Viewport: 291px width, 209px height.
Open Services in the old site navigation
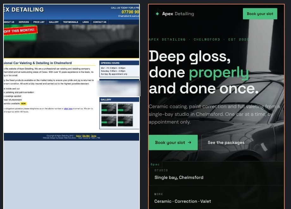(24, 22)
